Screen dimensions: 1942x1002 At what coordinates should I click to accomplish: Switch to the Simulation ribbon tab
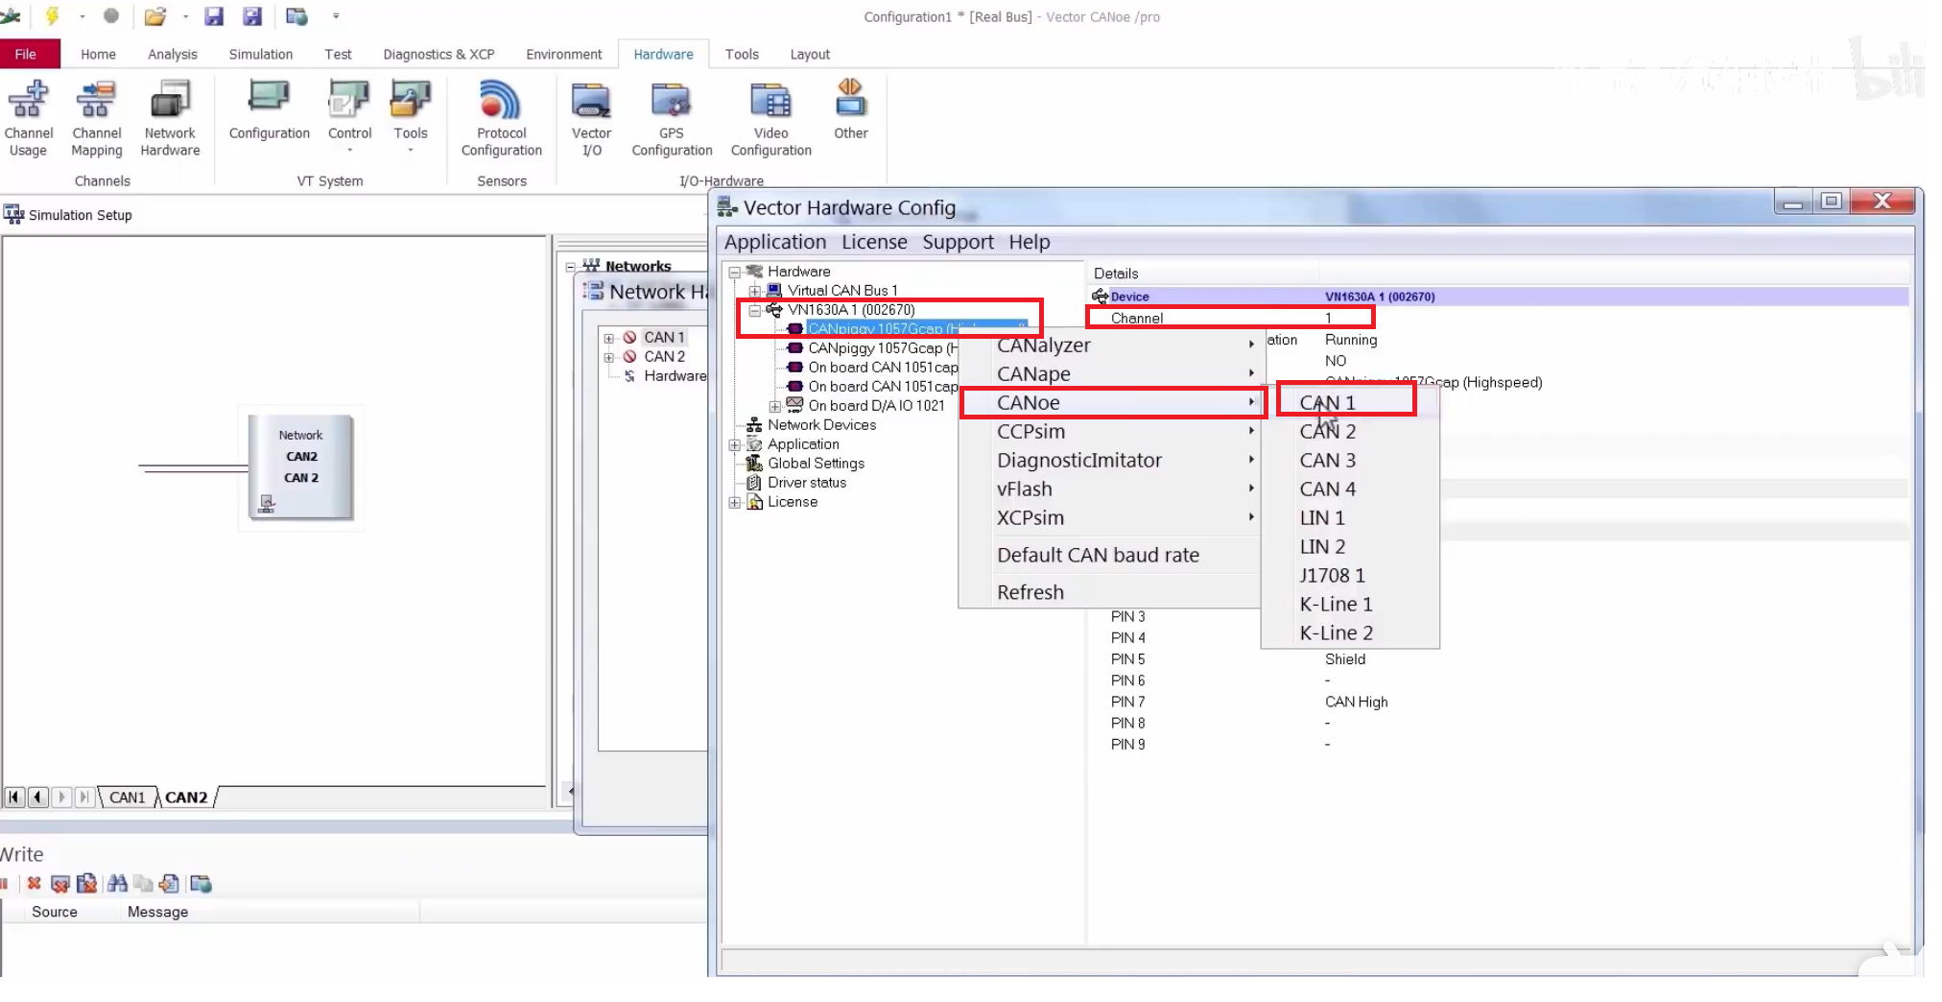(260, 54)
